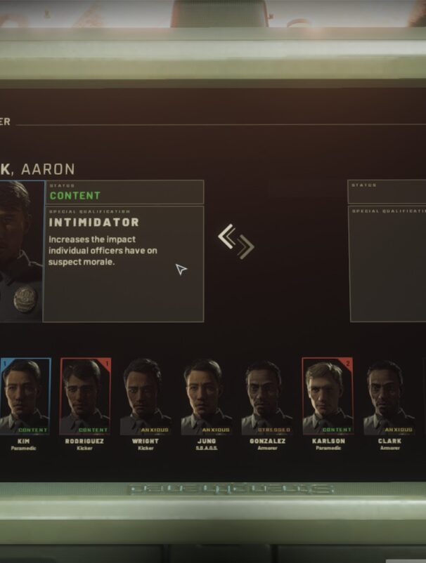
Task: Click the AARON name heading
Action: pos(48,169)
